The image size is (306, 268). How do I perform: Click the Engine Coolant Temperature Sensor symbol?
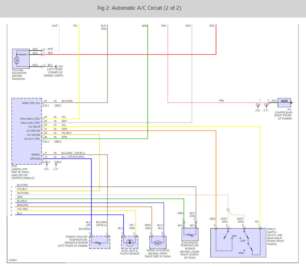(99, 242)
